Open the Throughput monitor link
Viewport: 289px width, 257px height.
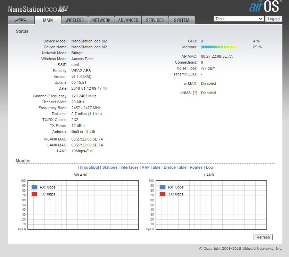point(88,167)
